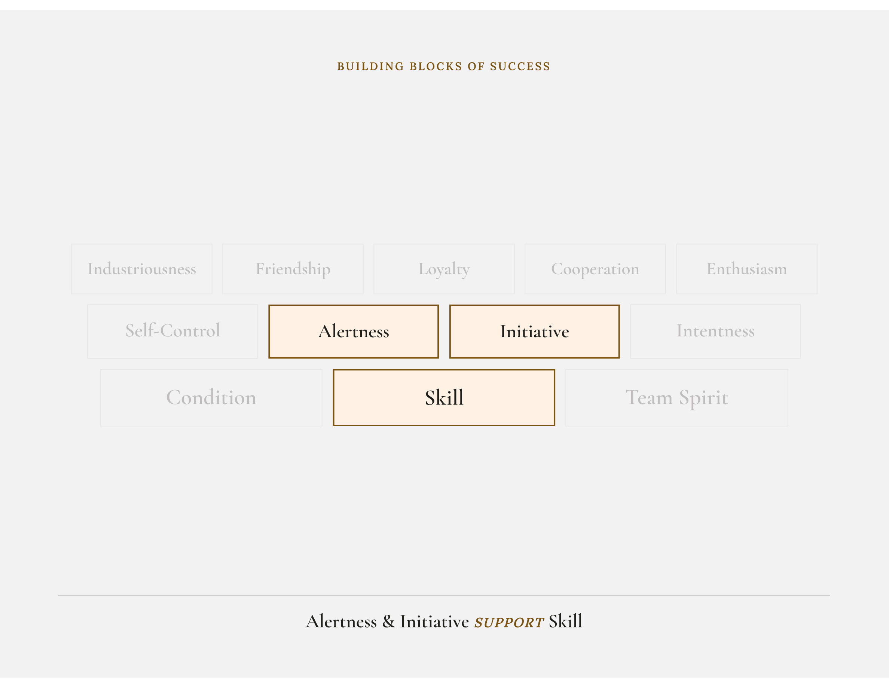Click the Alertness & Initiative caption text
Image resolution: width=889 pixels, height=687 pixels.
coord(388,622)
